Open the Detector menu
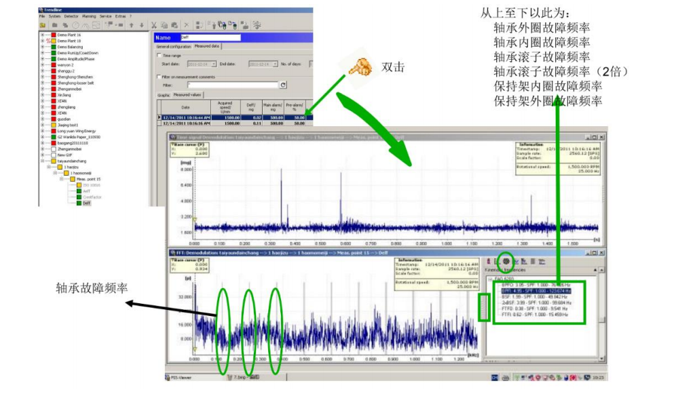 [71, 16]
